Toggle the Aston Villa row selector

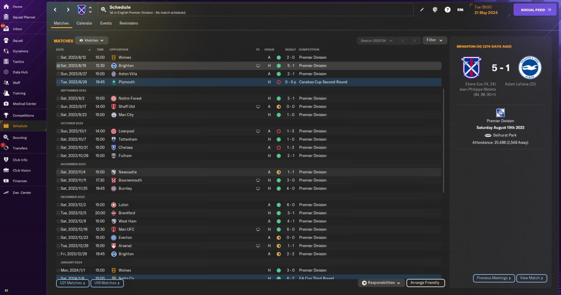(x=58, y=74)
